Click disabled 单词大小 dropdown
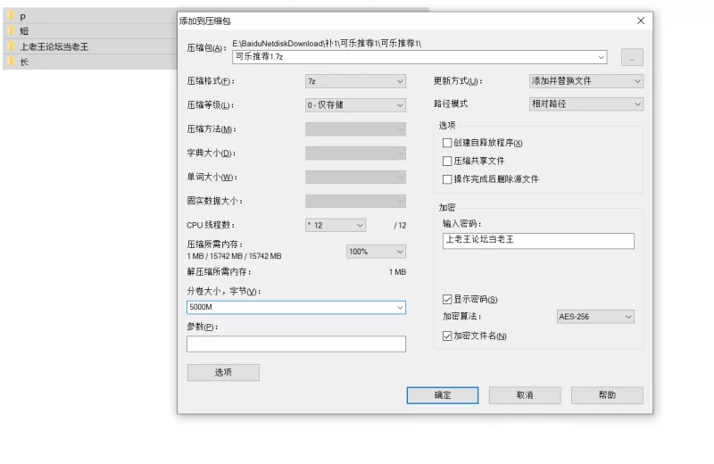Image resolution: width=714 pixels, height=464 pixels. pyautogui.click(x=355, y=178)
